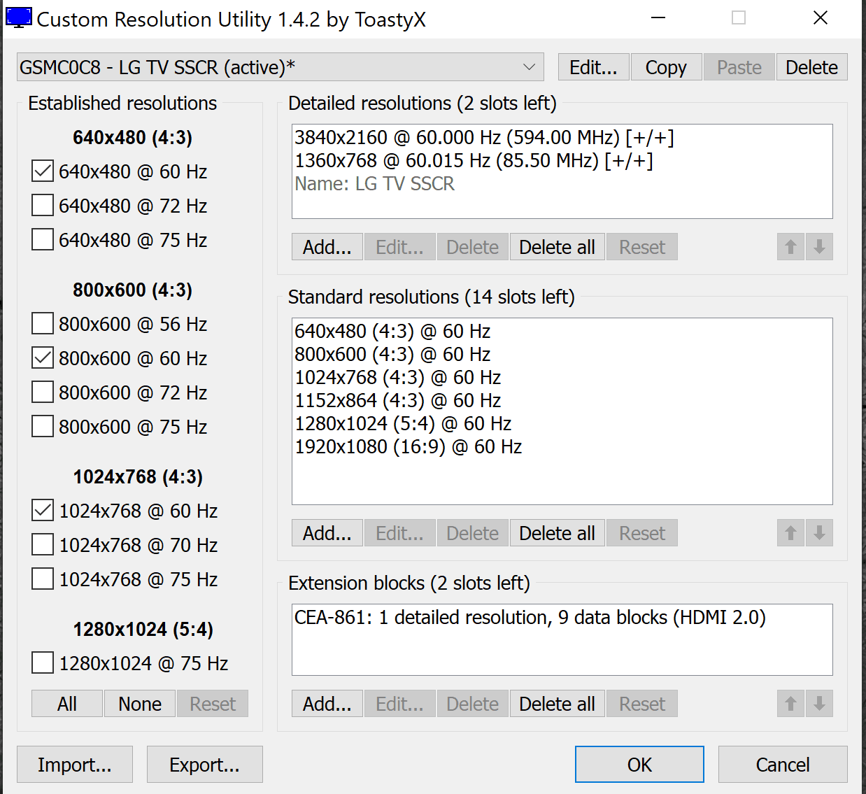Copy the display configuration

point(666,67)
